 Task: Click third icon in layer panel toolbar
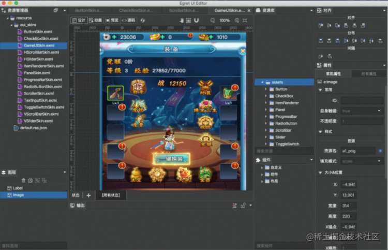[37, 181]
